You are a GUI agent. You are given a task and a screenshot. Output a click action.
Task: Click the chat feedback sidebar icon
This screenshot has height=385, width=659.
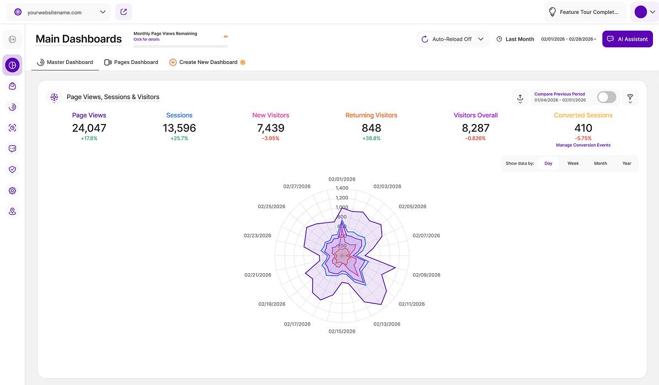pyautogui.click(x=12, y=149)
